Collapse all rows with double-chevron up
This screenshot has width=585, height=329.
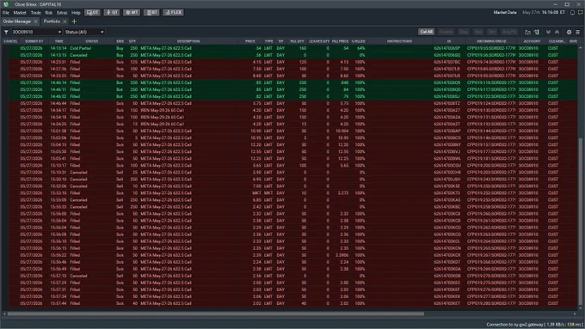click(x=557, y=32)
